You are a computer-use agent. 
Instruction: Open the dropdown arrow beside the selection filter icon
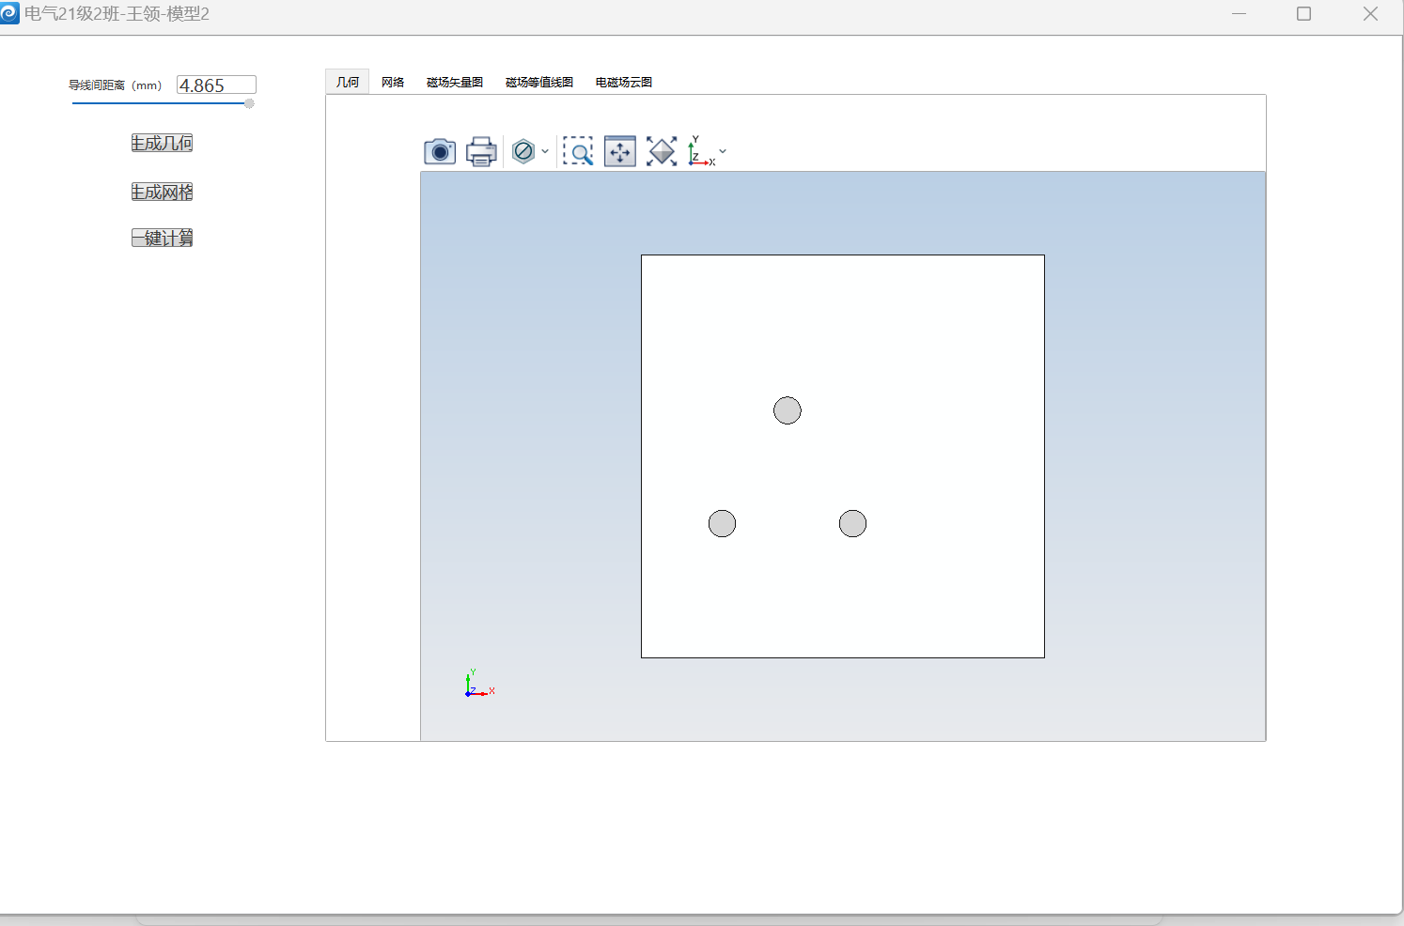[x=545, y=151]
